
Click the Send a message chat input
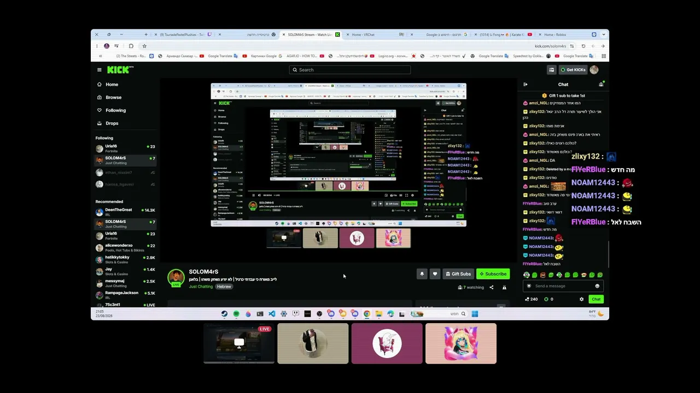(x=563, y=286)
